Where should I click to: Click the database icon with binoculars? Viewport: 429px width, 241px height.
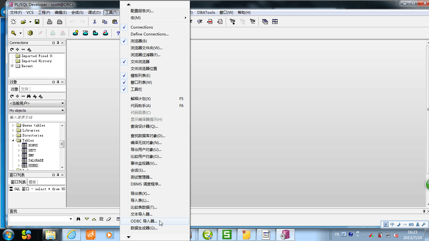coord(95,33)
